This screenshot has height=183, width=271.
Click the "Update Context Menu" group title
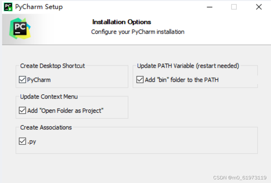click(x=49, y=97)
